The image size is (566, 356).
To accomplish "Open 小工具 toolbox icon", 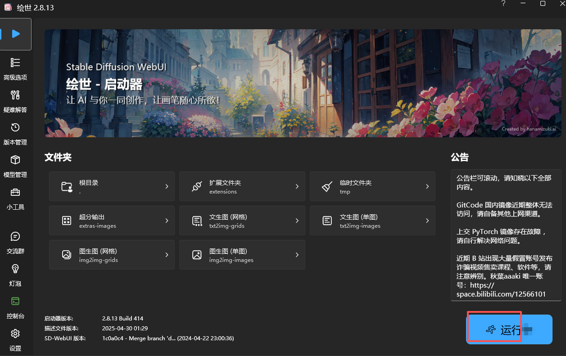I will point(15,198).
